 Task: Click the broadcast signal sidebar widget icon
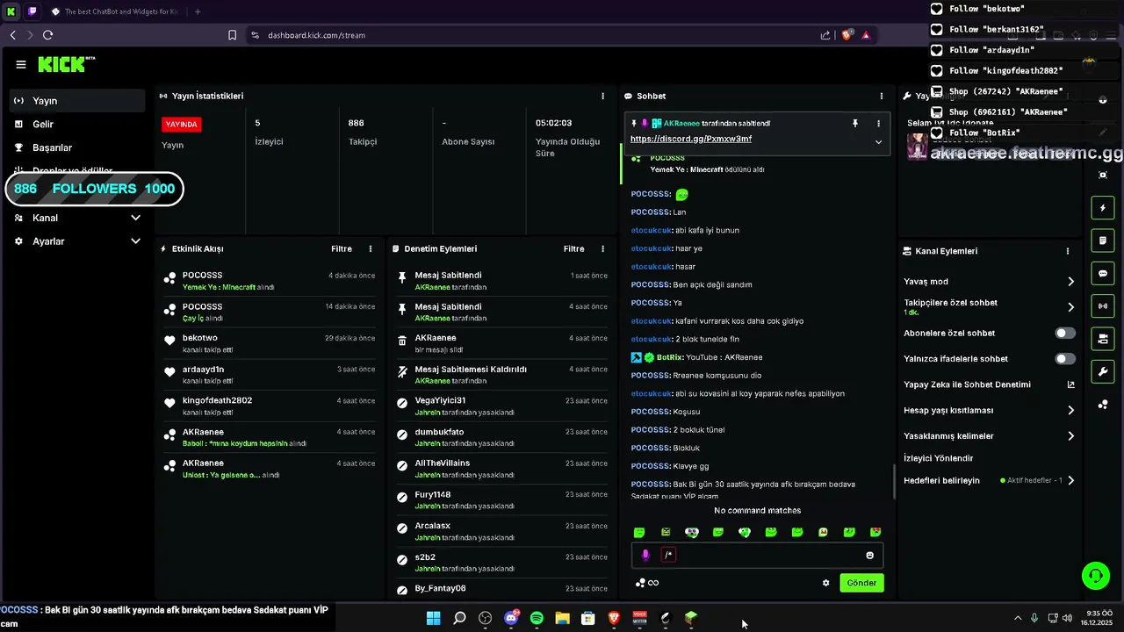tap(1103, 306)
